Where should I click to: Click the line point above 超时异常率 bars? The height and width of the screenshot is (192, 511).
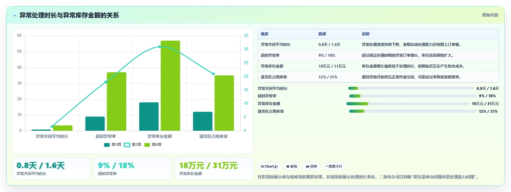106,82
